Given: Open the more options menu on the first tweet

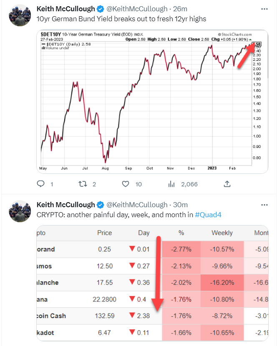Looking at the screenshot, I should [x=264, y=9].
